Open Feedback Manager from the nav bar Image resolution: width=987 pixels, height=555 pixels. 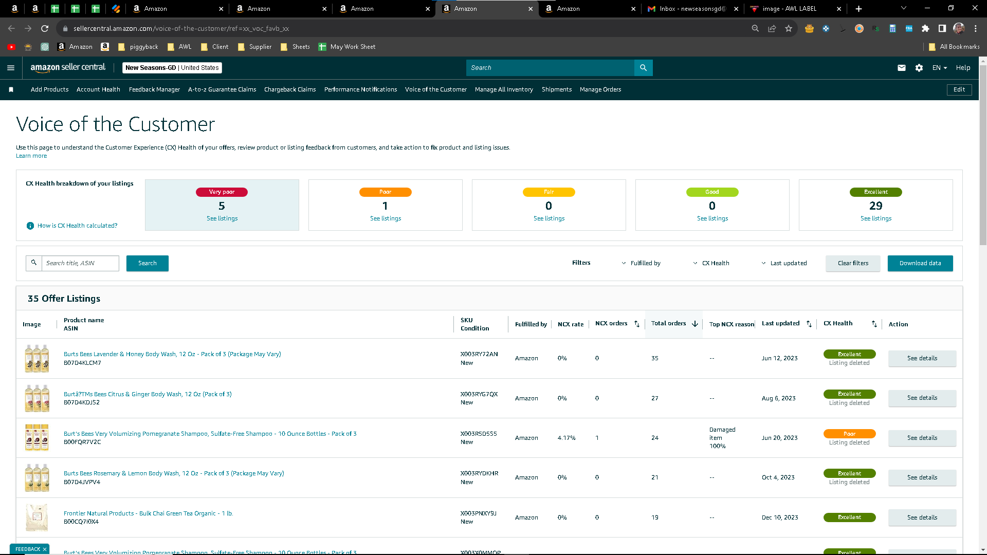(x=154, y=89)
